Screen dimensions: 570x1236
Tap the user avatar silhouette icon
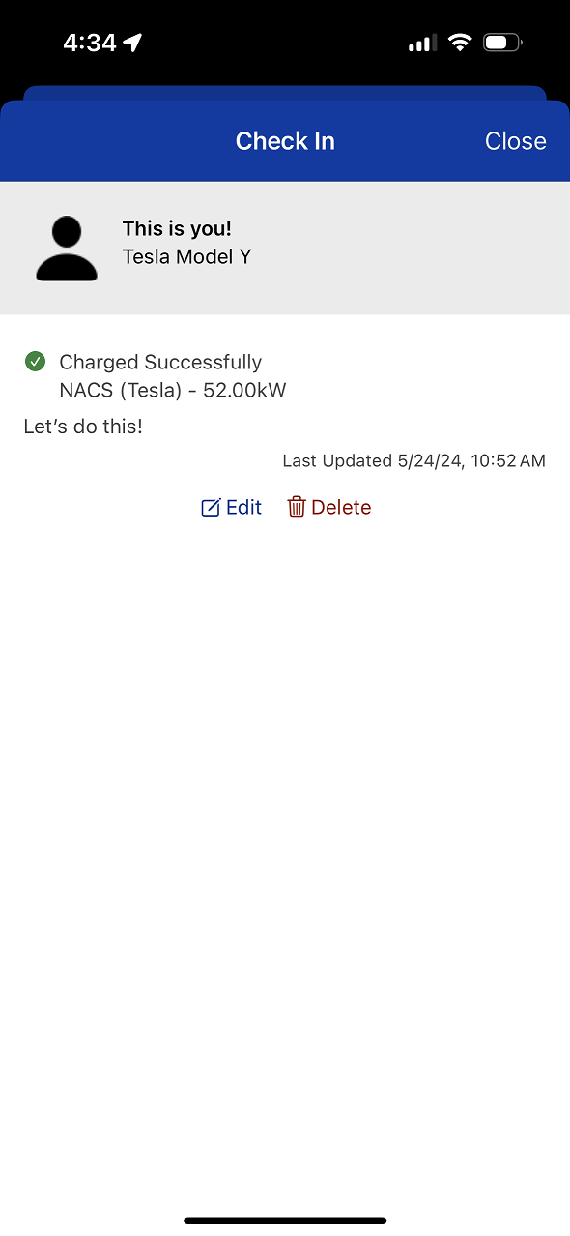pos(67,249)
